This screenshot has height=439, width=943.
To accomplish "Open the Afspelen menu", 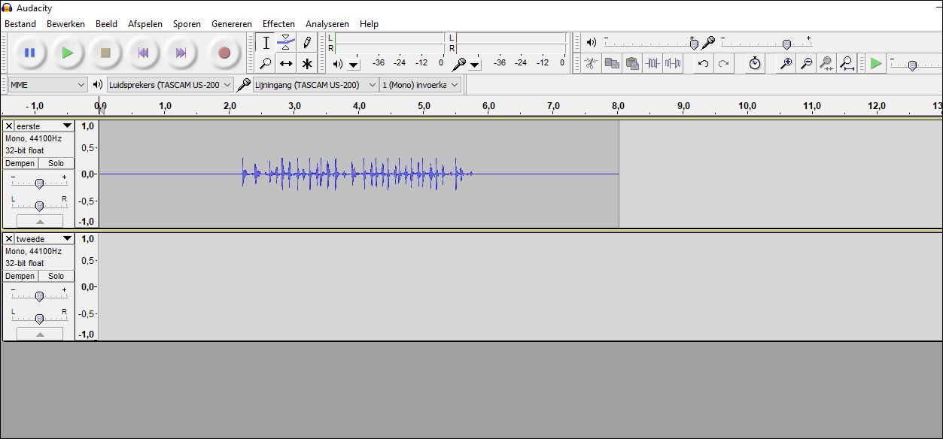I will [x=145, y=24].
